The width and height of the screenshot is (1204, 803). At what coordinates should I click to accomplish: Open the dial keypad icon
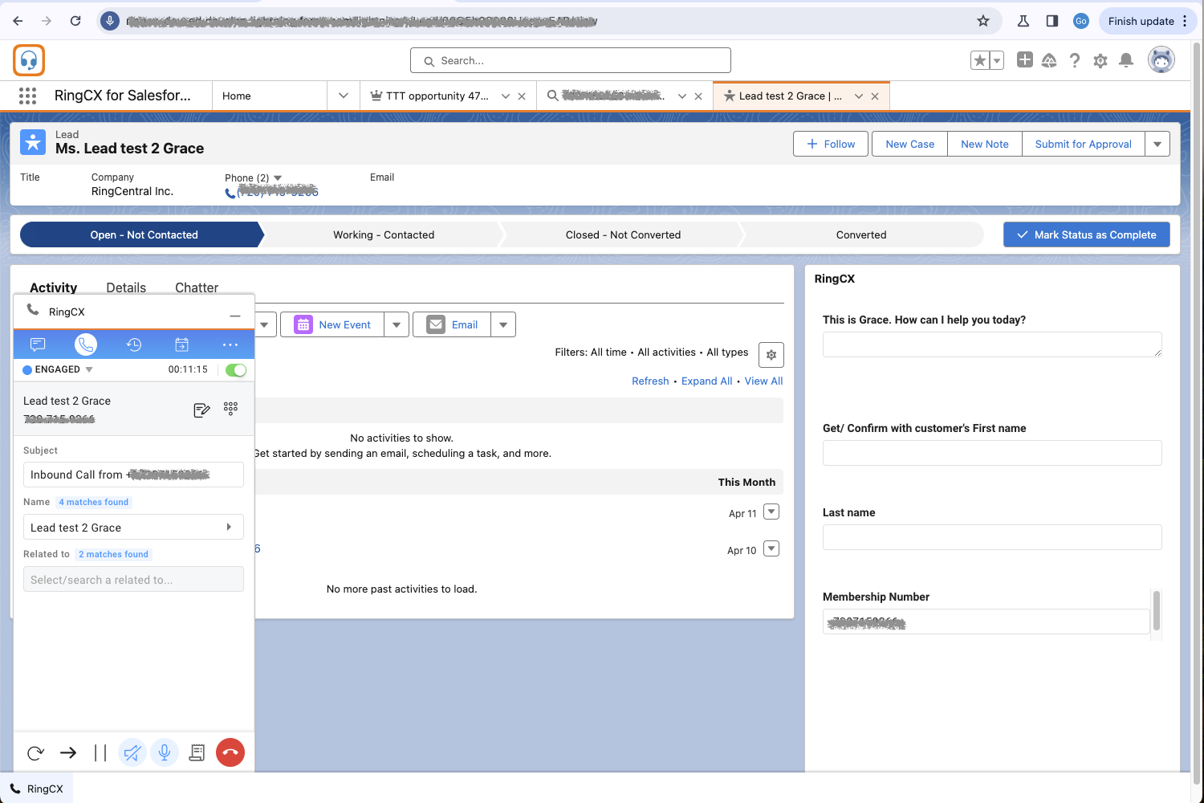(231, 409)
